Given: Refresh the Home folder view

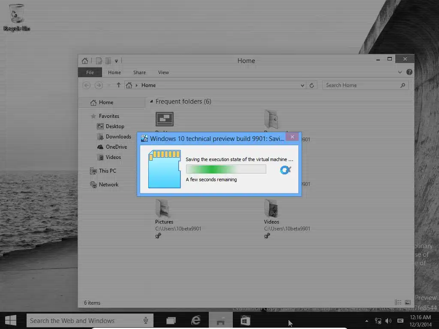Looking at the screenshot, I should tap(312, 85).
